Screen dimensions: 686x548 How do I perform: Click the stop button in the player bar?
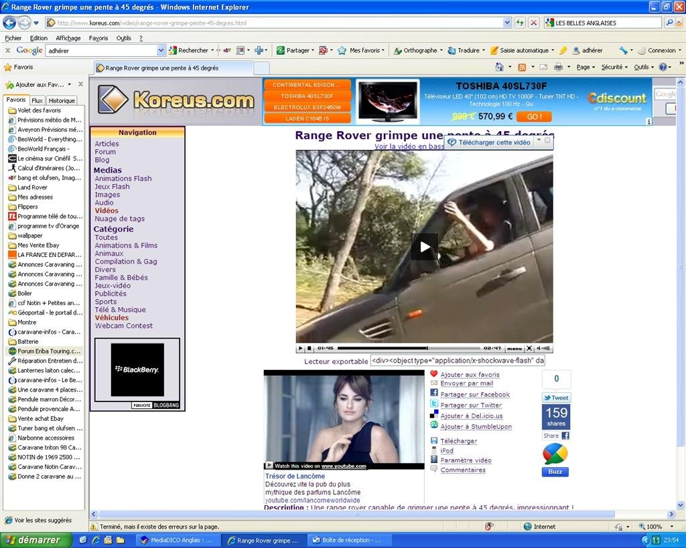click(310, 349)
